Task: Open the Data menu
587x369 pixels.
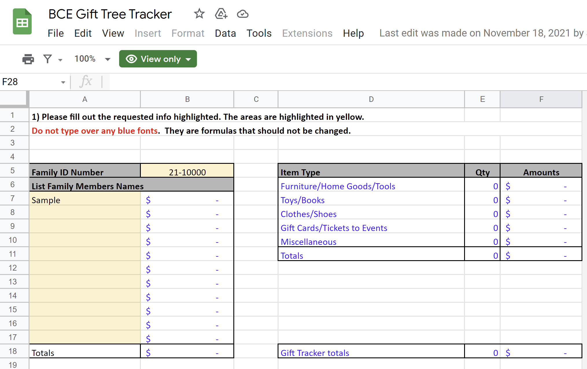Action: [x=225, y=33]
